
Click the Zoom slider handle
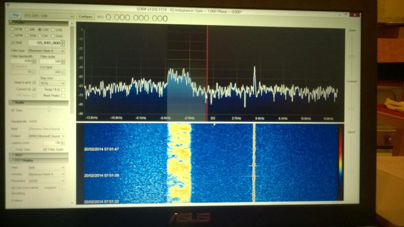[352, 56]
